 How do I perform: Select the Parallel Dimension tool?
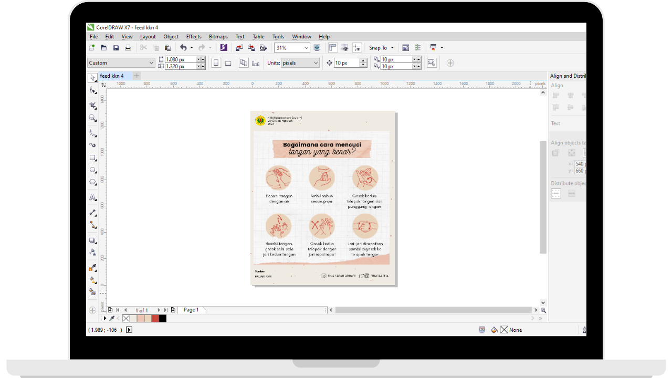(92, 213)
